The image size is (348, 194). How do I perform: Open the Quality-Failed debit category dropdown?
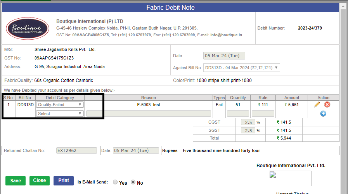pyautogui.click(x=60, y=105)
